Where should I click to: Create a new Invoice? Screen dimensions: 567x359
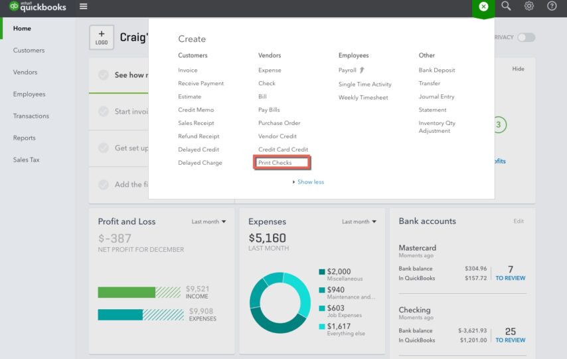188,70
